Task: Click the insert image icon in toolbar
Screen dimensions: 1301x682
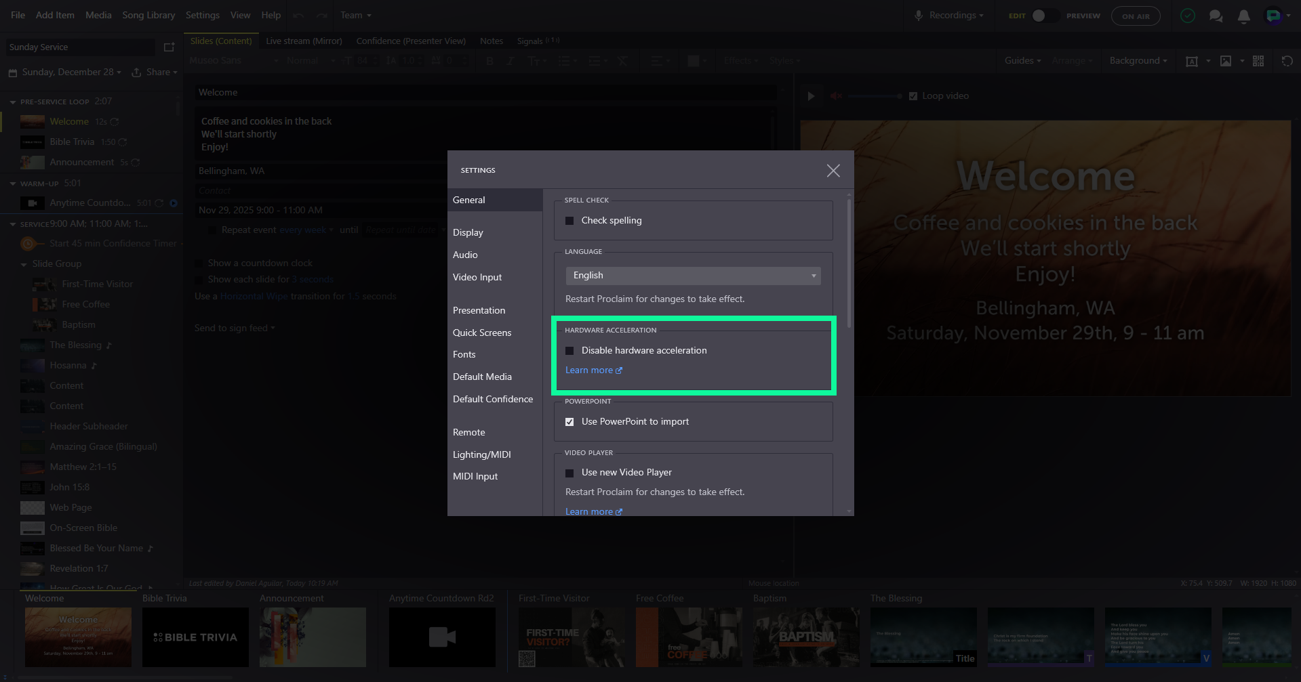Action: tap(1226, 61)
